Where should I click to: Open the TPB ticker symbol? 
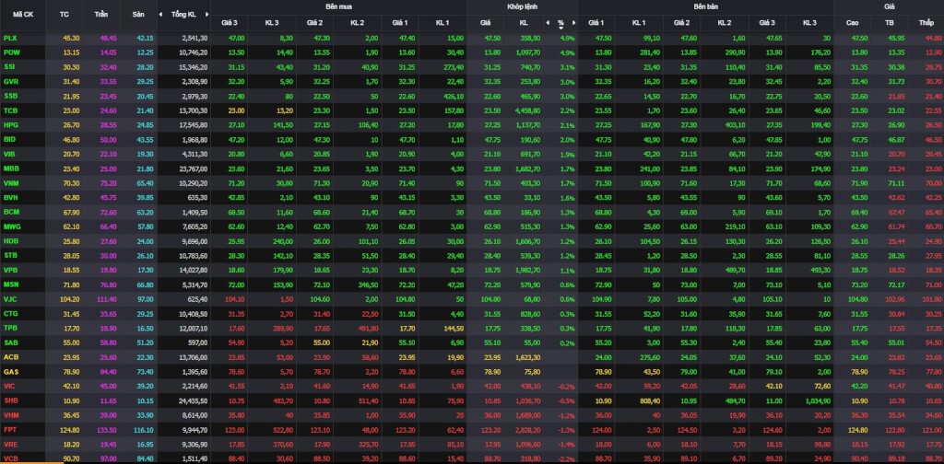[x=10, y=328]
